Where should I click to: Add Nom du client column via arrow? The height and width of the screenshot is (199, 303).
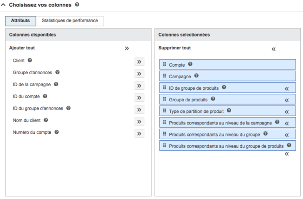139,122
